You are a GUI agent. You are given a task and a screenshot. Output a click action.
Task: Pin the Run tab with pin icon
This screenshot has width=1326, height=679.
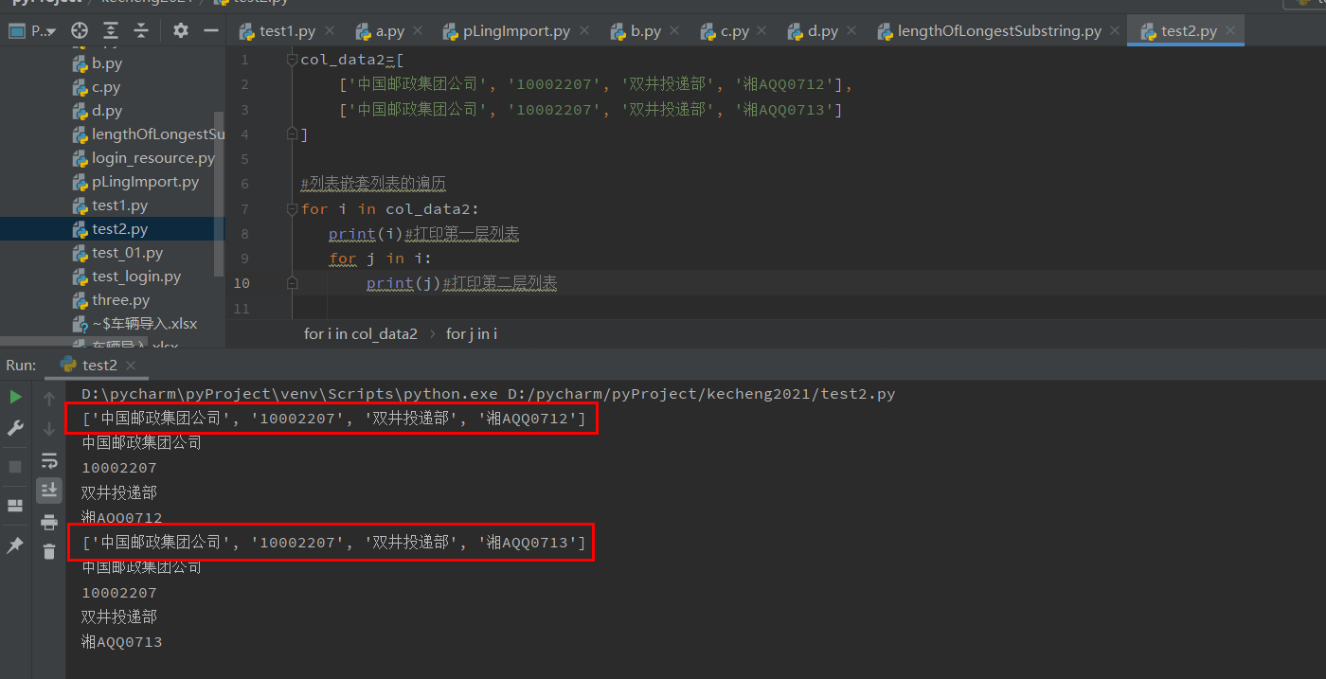tap(15, 545)
